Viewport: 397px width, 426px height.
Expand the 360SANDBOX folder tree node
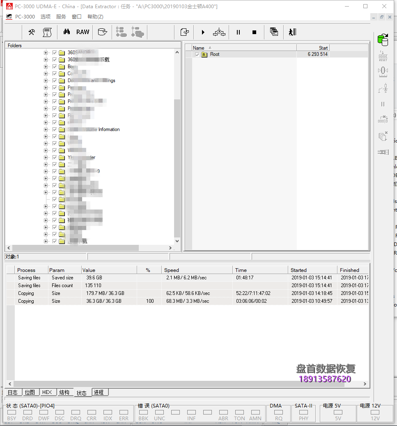click(46, 53)
